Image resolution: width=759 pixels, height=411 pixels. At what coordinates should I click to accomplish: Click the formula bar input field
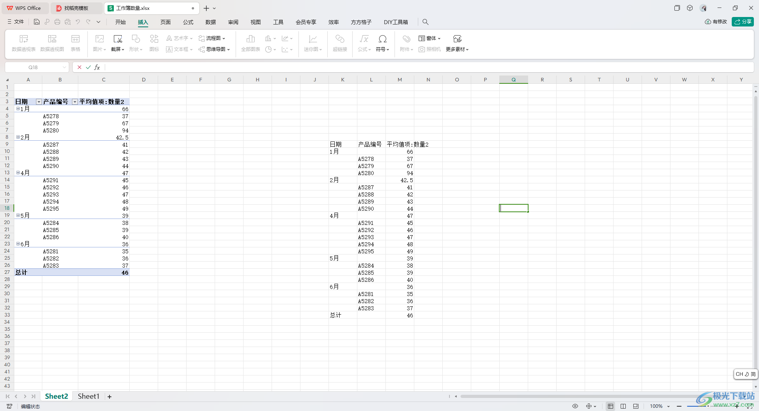[x=429, y=67]
